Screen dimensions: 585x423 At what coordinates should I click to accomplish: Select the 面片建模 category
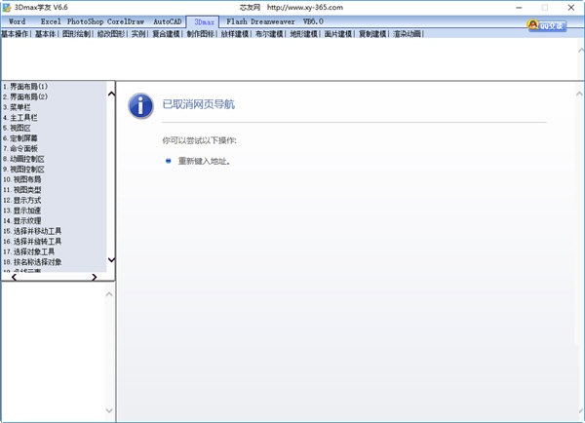click(x=338, y=34)
